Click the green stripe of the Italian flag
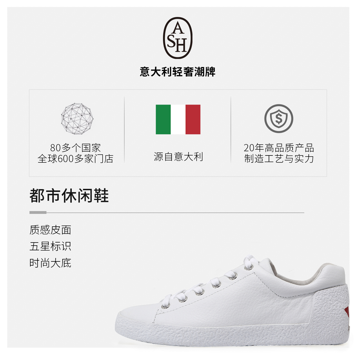 click(163, 120)
